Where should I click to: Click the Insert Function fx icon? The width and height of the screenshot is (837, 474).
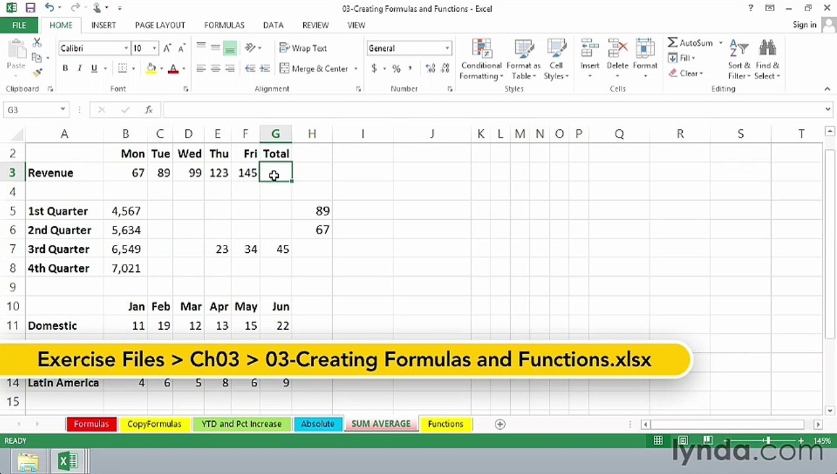click(x=149, y=110)
